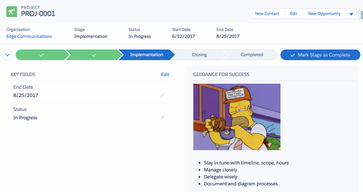Click the green Project telescope icon

tap(11, 11)
